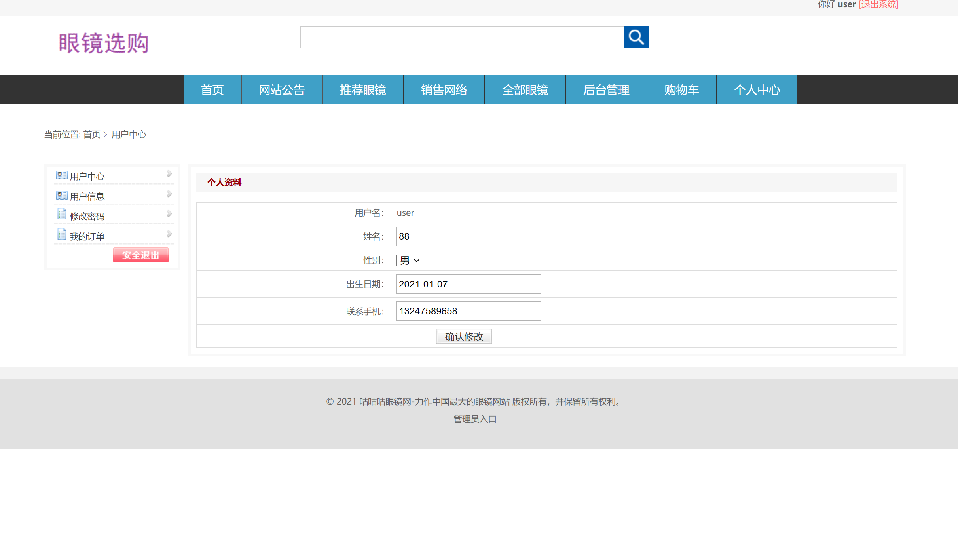Click the arrow beside 用户中心 sidebar item
The height and width of the screenshot is (544, 958).
pyautogui.click(x=169, y=174)
